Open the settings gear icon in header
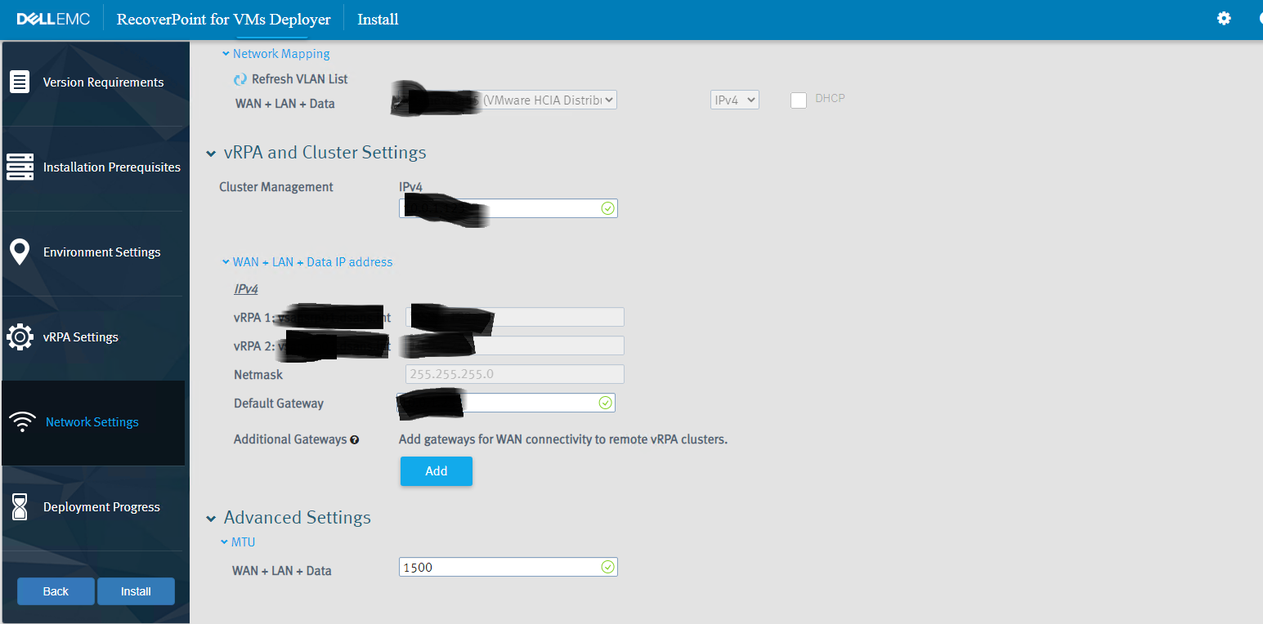Screen dimensions: 1263x624 click(1224, 18)
